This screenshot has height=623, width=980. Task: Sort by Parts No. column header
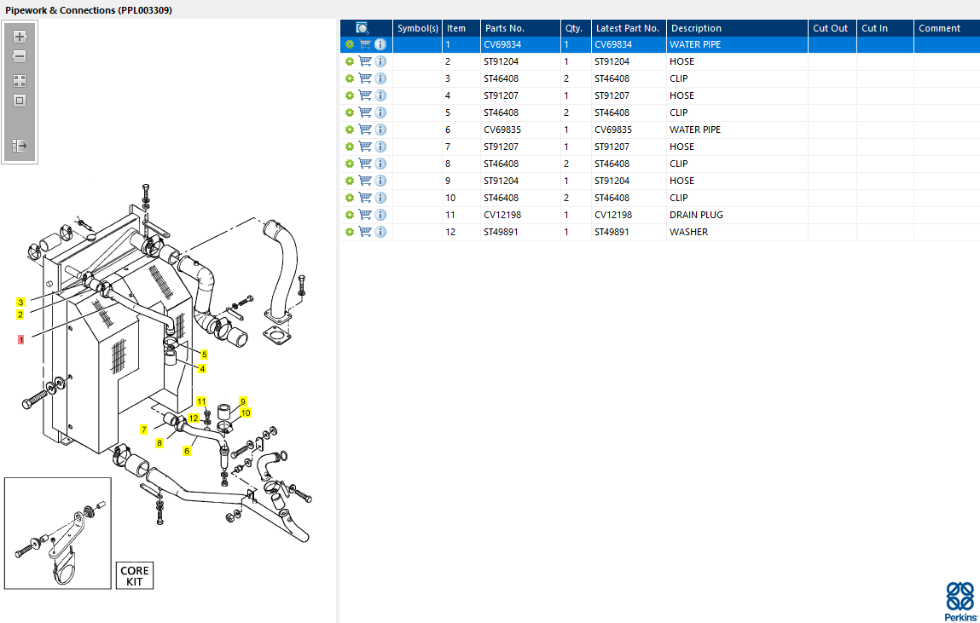point(520,28)
